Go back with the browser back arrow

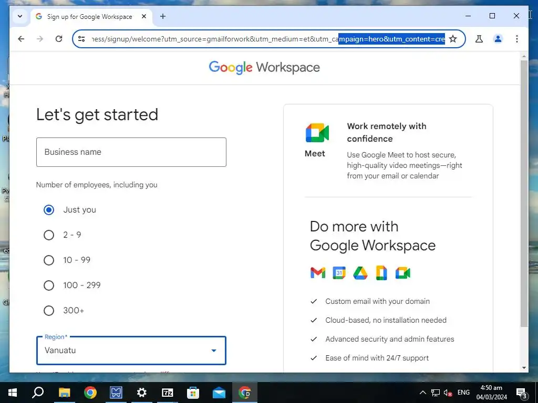[x=21, y=39]
